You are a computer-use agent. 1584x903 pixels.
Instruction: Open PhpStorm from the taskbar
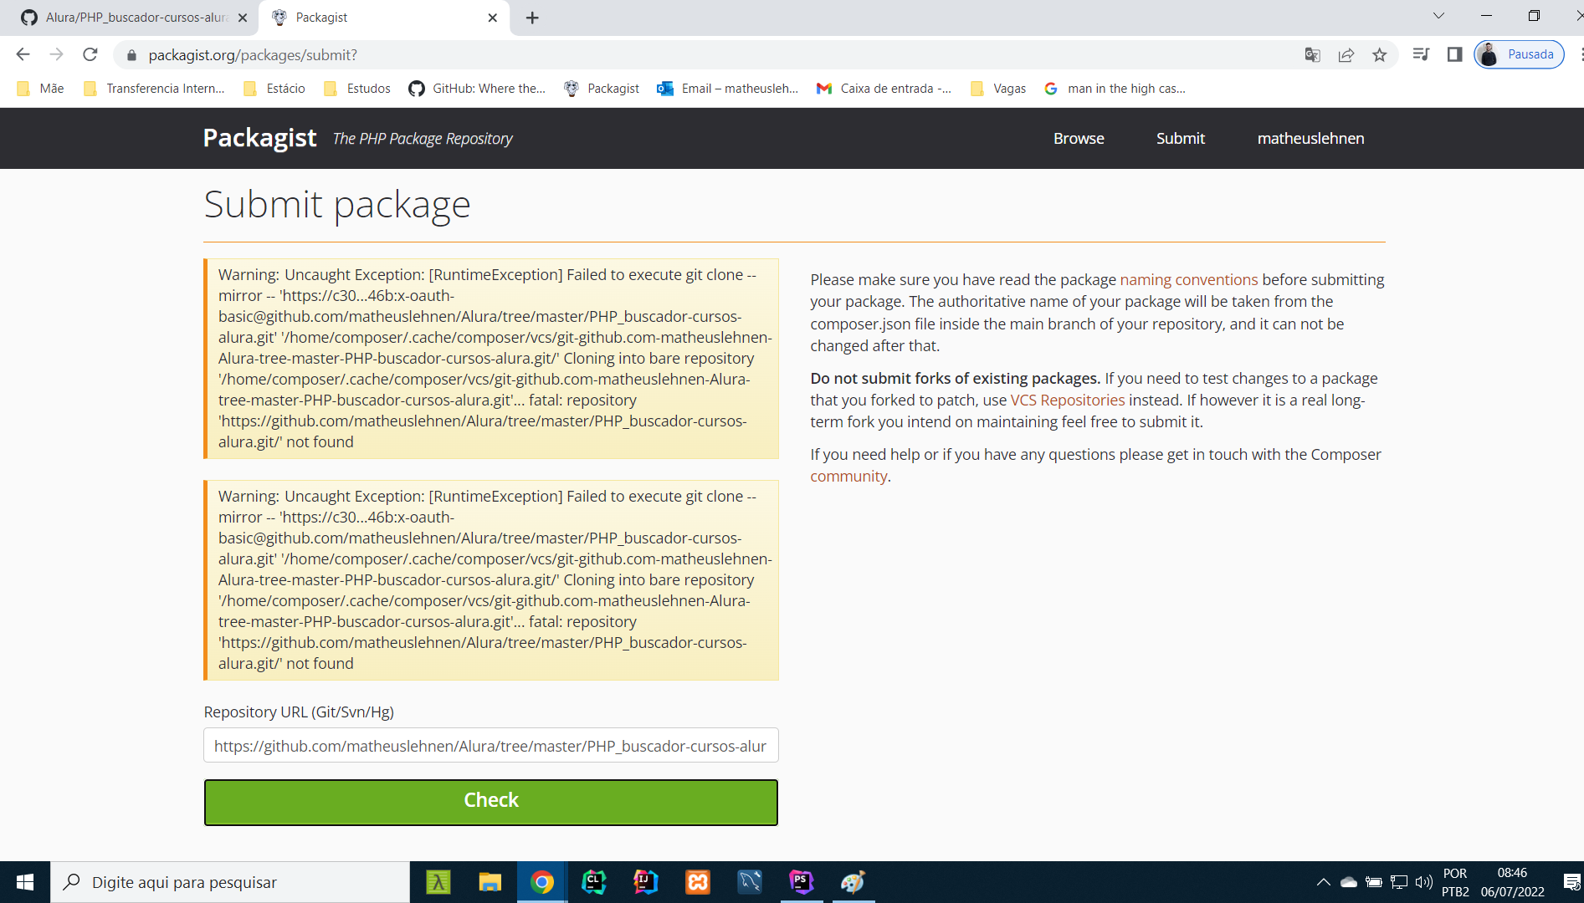tap(802, 882)
